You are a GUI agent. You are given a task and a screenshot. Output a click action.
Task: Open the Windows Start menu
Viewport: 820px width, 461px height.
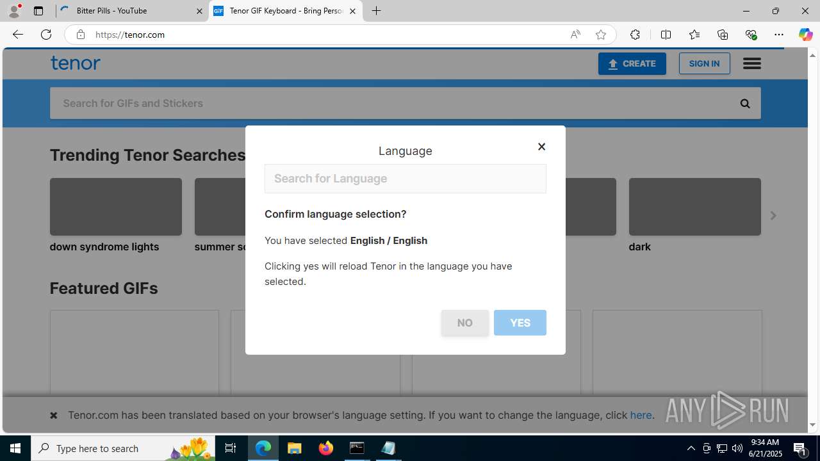point(15,448)
